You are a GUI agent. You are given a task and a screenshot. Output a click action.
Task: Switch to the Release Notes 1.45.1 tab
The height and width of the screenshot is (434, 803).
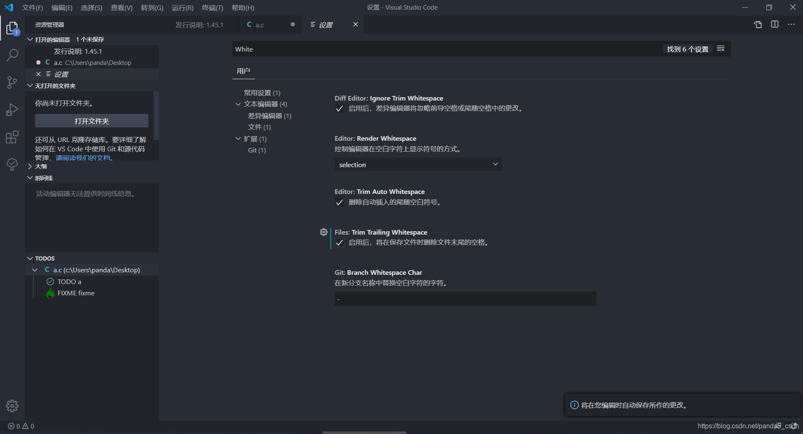pyautogui.click(x=199, y=25)
